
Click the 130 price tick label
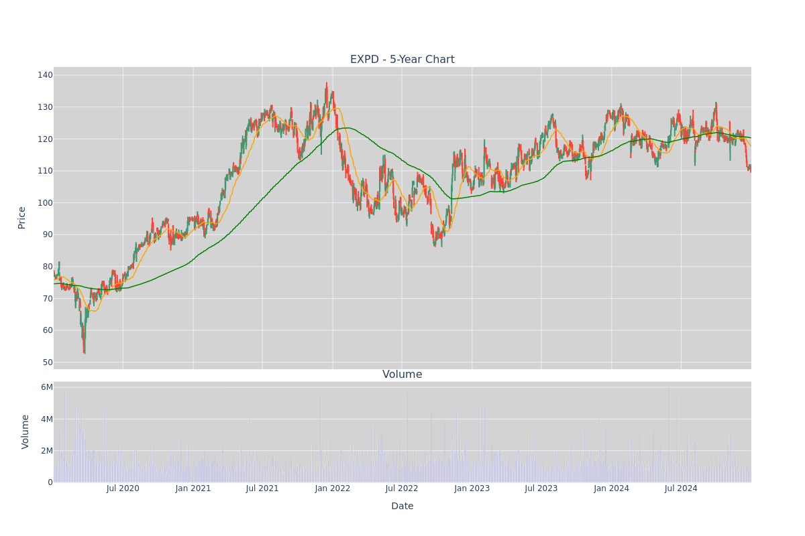[x=45, y=107]
